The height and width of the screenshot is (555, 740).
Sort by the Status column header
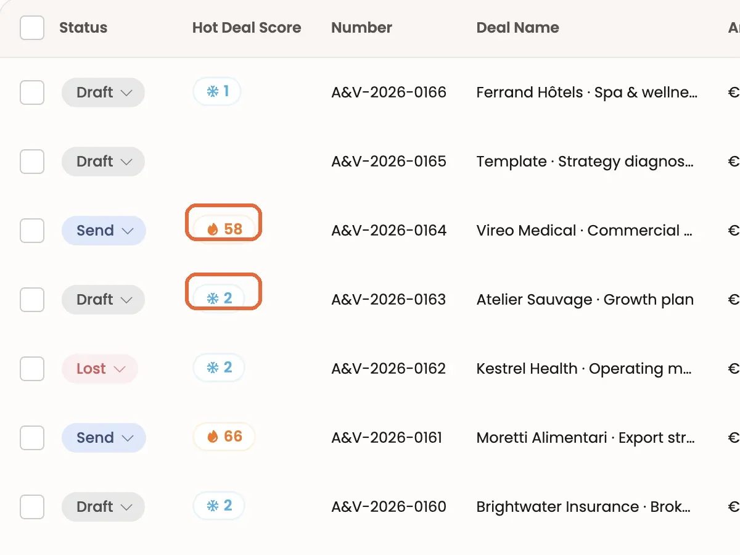(x=83, y=28)
